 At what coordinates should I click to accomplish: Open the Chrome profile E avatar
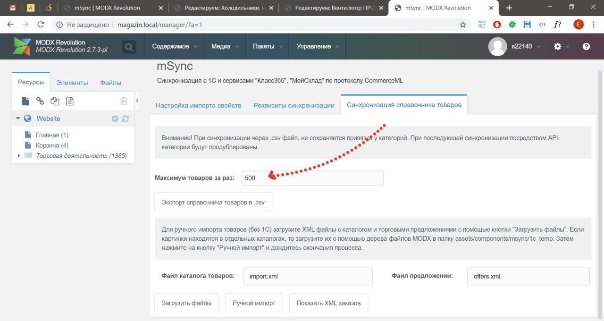[x=579, y=25]
